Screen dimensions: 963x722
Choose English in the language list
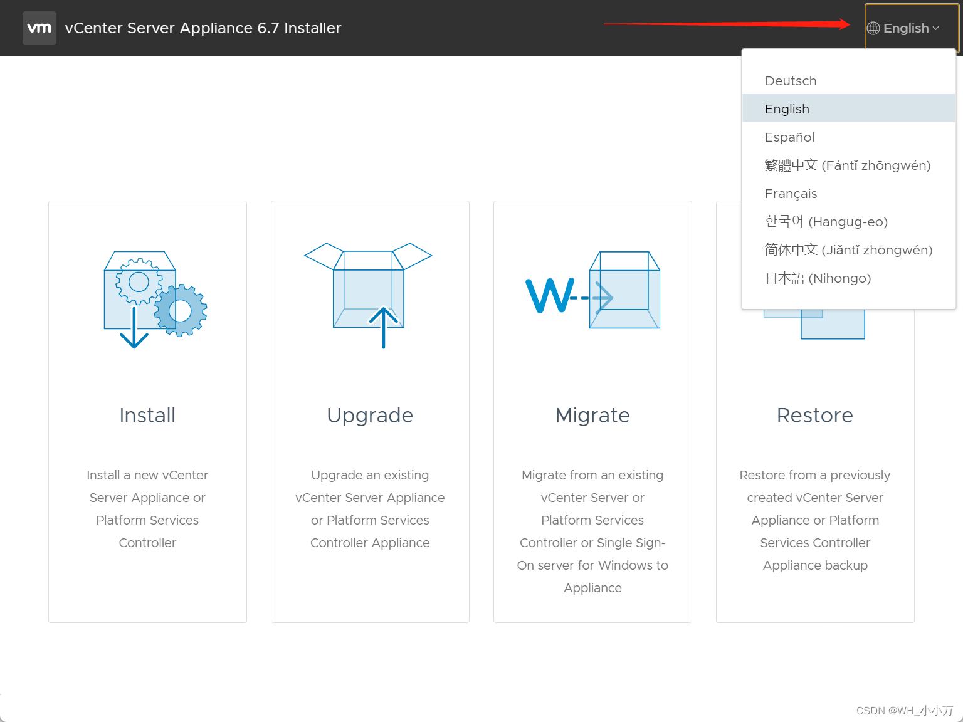coord(849,108)
